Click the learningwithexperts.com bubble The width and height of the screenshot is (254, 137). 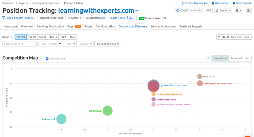tap(200, 83)
